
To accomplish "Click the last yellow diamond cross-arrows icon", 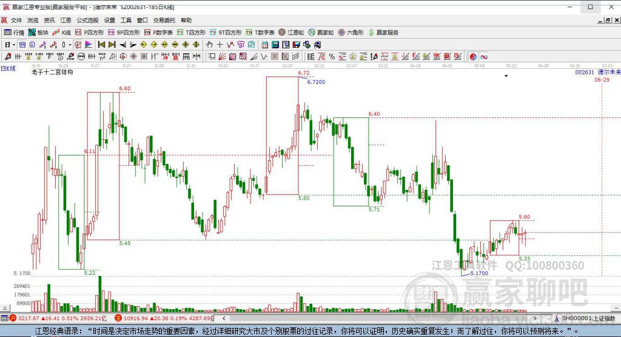I will tap(196, 45).
